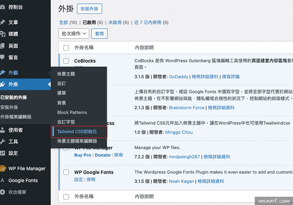
Task: Open 佈景主題 in the 外觀 flyout menu
Action: coord(66,74)
